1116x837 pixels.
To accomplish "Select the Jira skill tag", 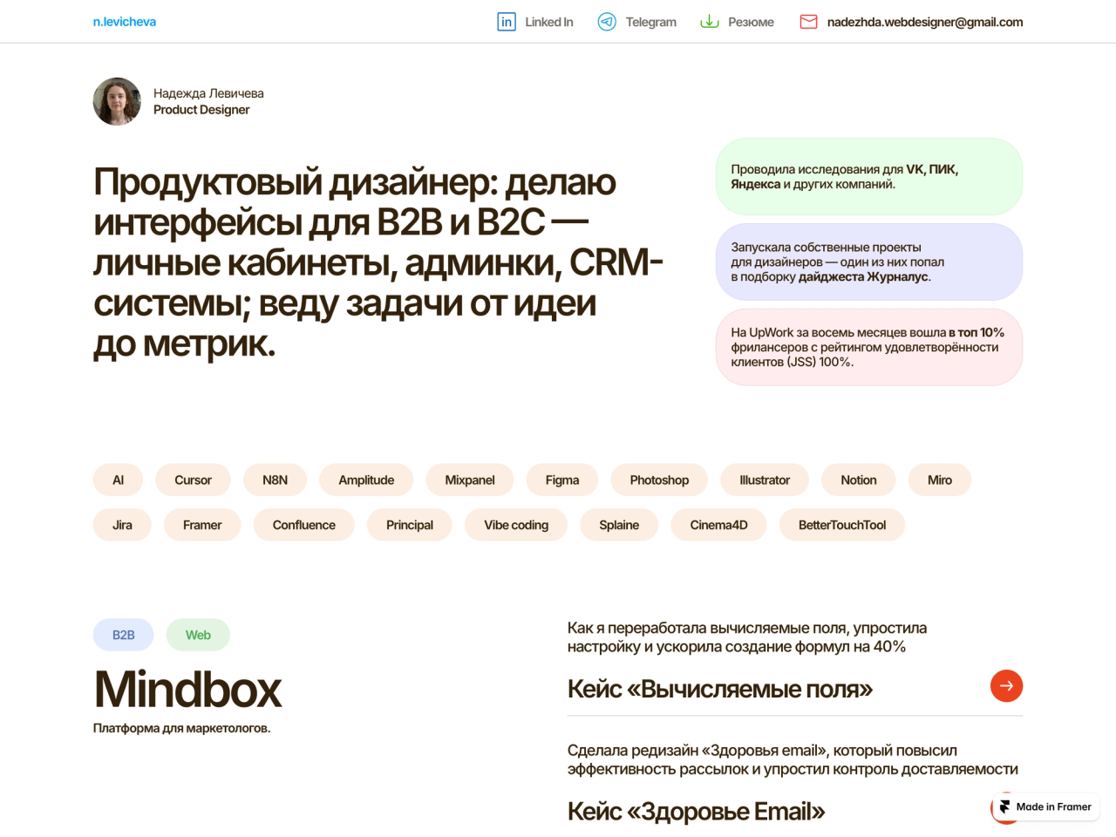I will pos(122,525).
